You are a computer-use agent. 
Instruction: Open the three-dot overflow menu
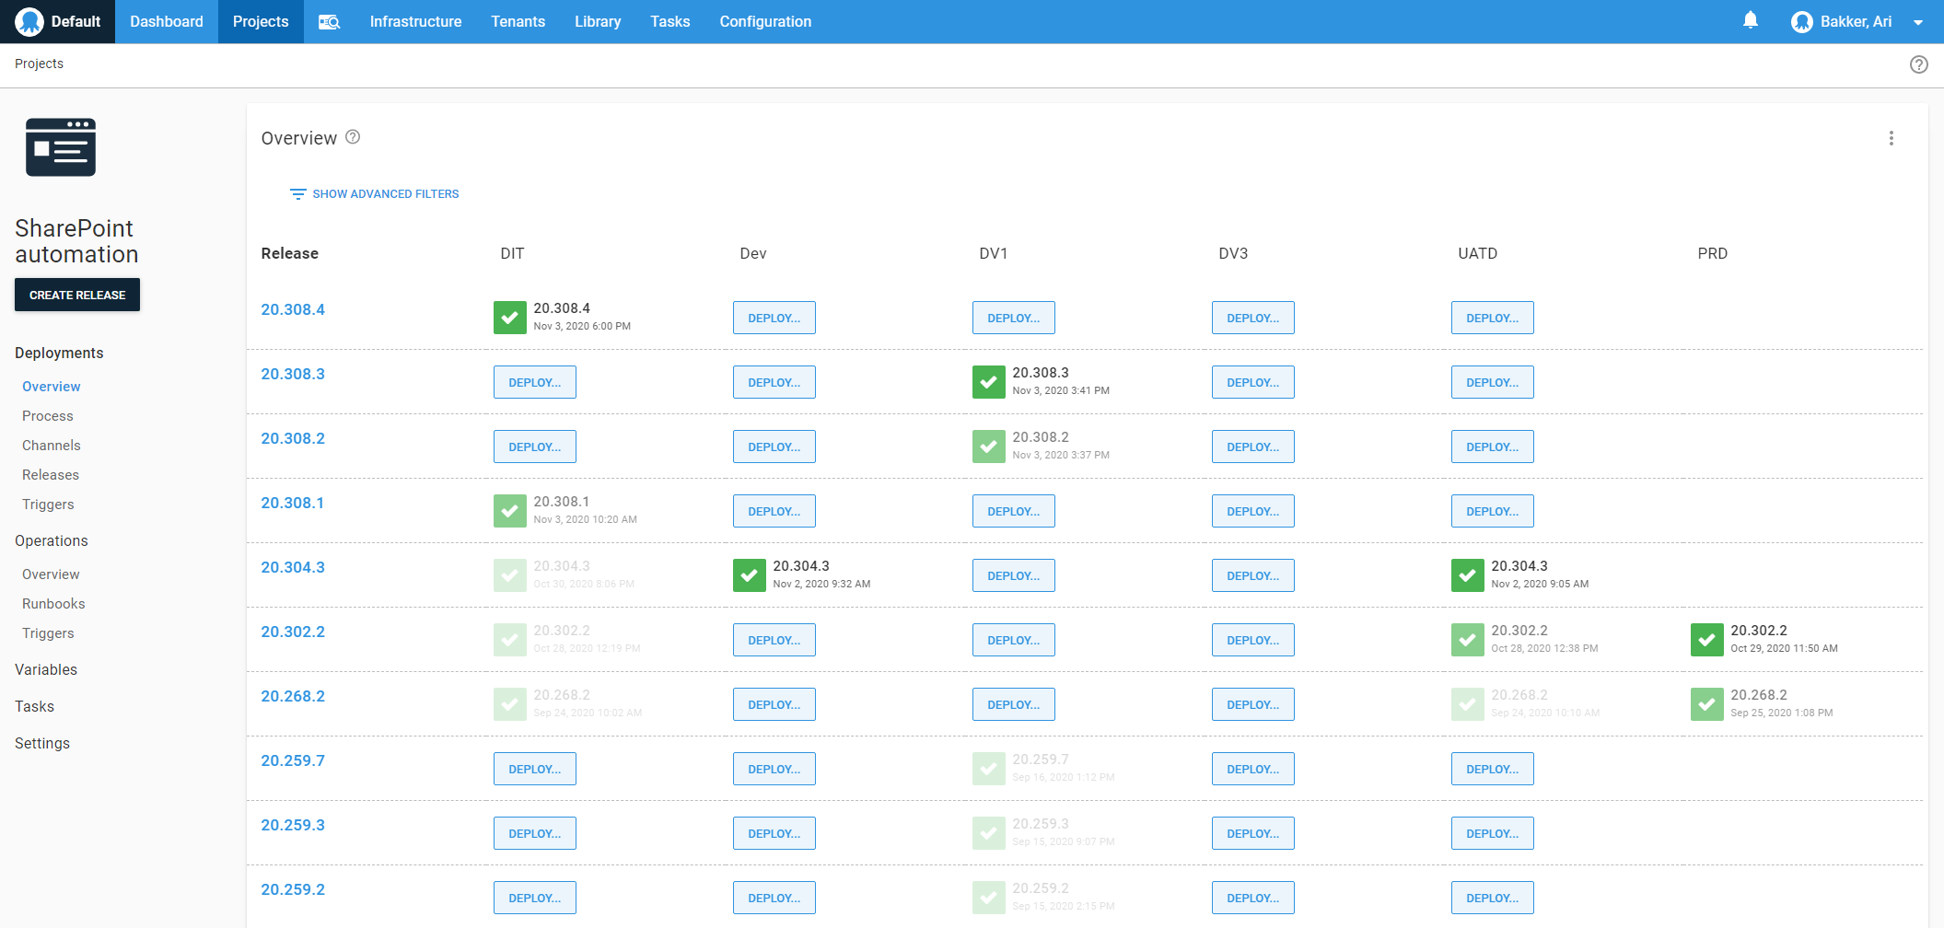(1891, 138)
